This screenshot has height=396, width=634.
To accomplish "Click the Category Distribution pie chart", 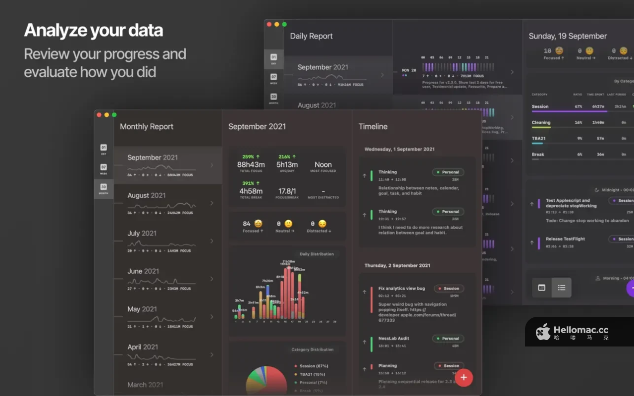I will click(x=266, y=381).
